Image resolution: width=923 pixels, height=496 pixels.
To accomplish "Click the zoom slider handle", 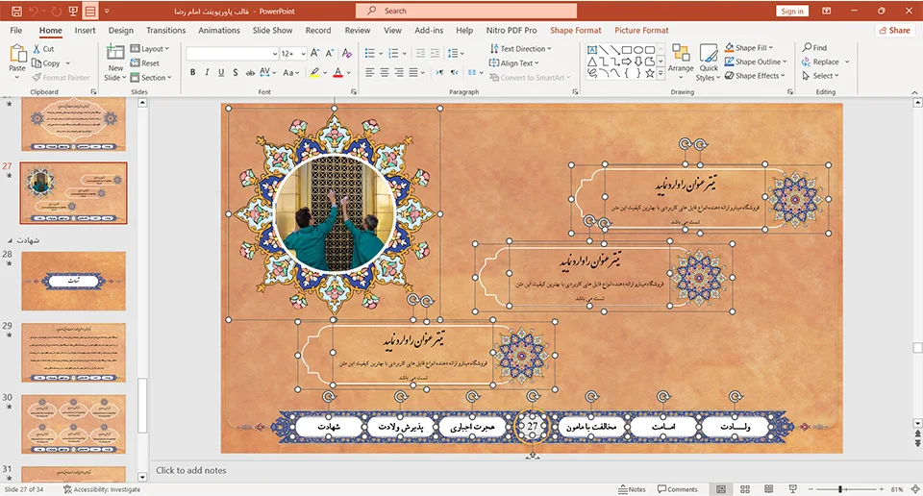I will pyautogui.click(x=840, y=489).
